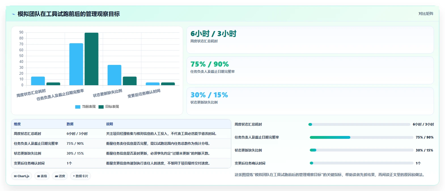Select table cell 变更后任务确认时间
The width and height of the screenshot is (445, 191).
coord(29,163)
